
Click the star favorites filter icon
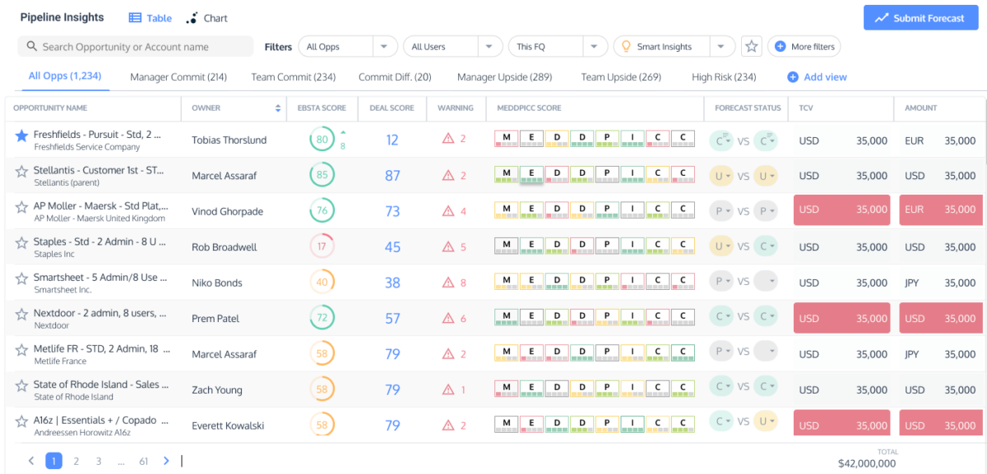click(751, 47)
